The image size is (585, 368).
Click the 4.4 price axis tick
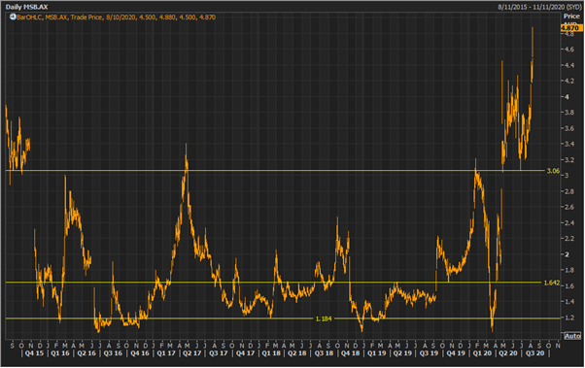[569, 65]
